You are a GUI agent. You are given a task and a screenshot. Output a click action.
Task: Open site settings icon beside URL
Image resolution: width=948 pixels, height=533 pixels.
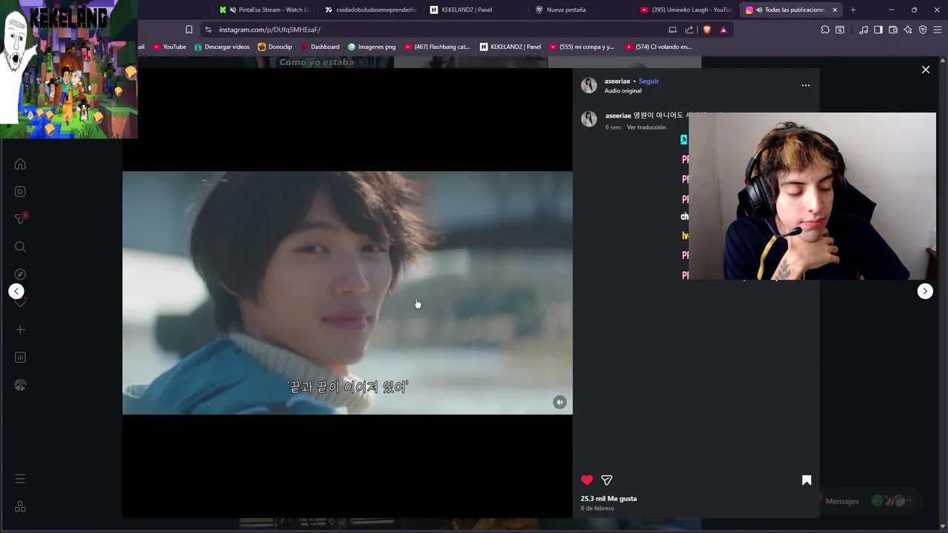click(208, 30)
